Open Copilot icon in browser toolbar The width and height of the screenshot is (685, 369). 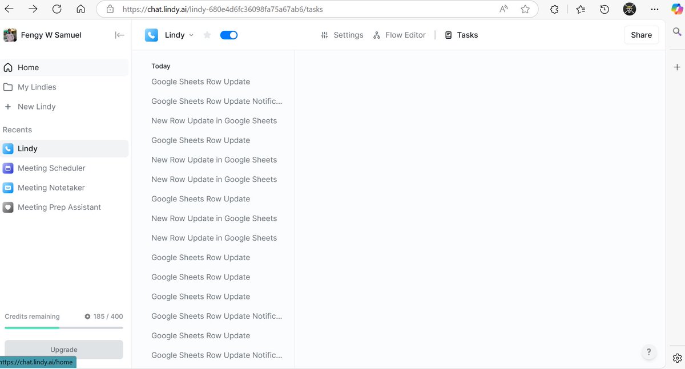click(x=677, y=9)
